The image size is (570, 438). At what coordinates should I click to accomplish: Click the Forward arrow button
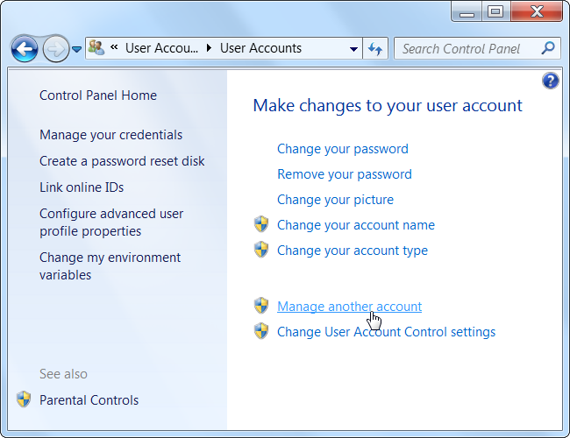click(55, 49)
